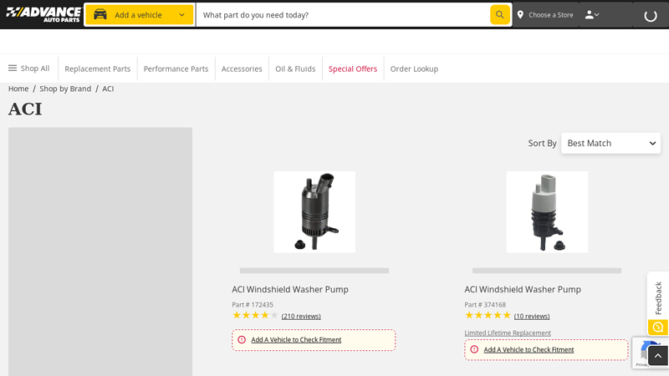This screenshot has width=669, height=376.
Task: Click the part 374168 washer pump image
Action: point(547,212)
